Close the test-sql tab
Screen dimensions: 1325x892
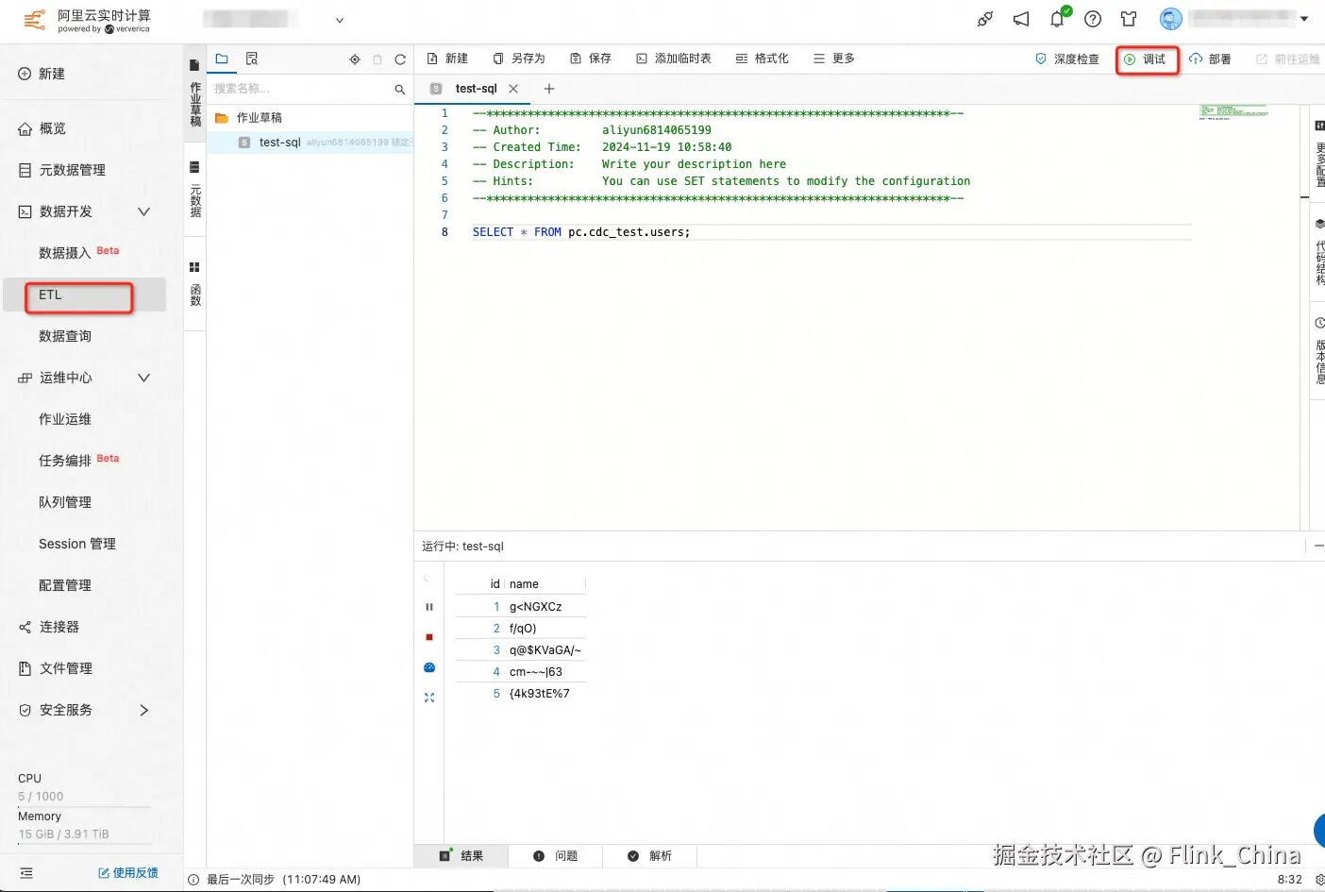(x=513, y=89)
